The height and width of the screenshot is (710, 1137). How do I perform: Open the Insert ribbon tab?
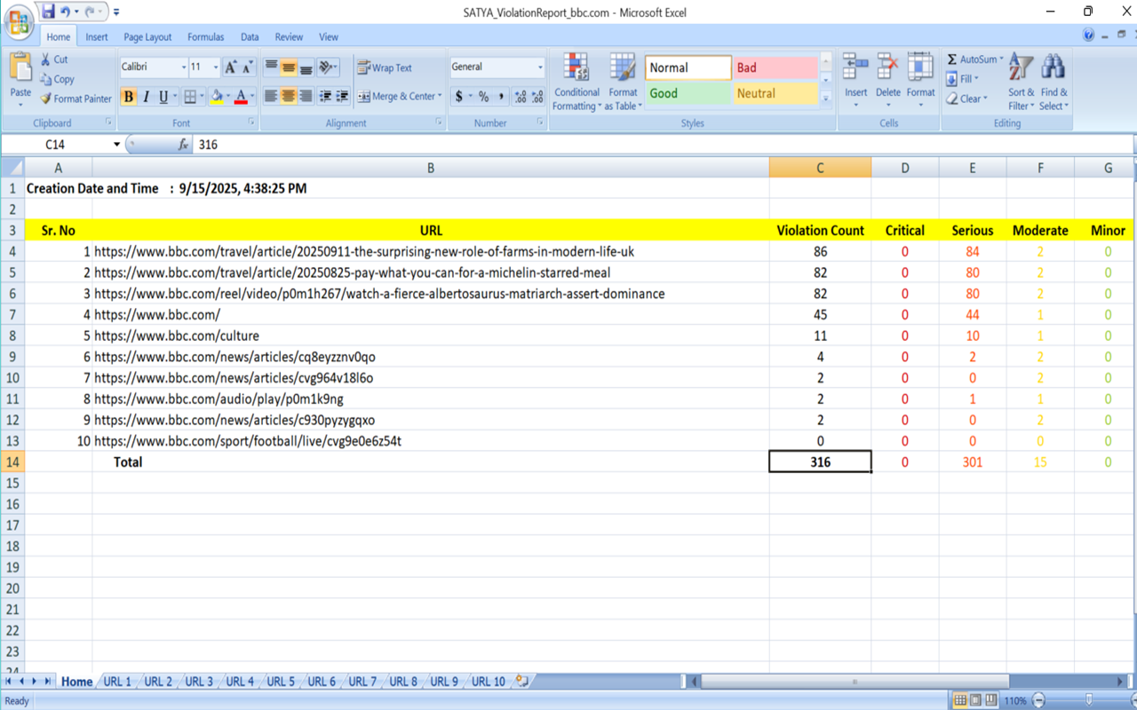pos(97,37)
